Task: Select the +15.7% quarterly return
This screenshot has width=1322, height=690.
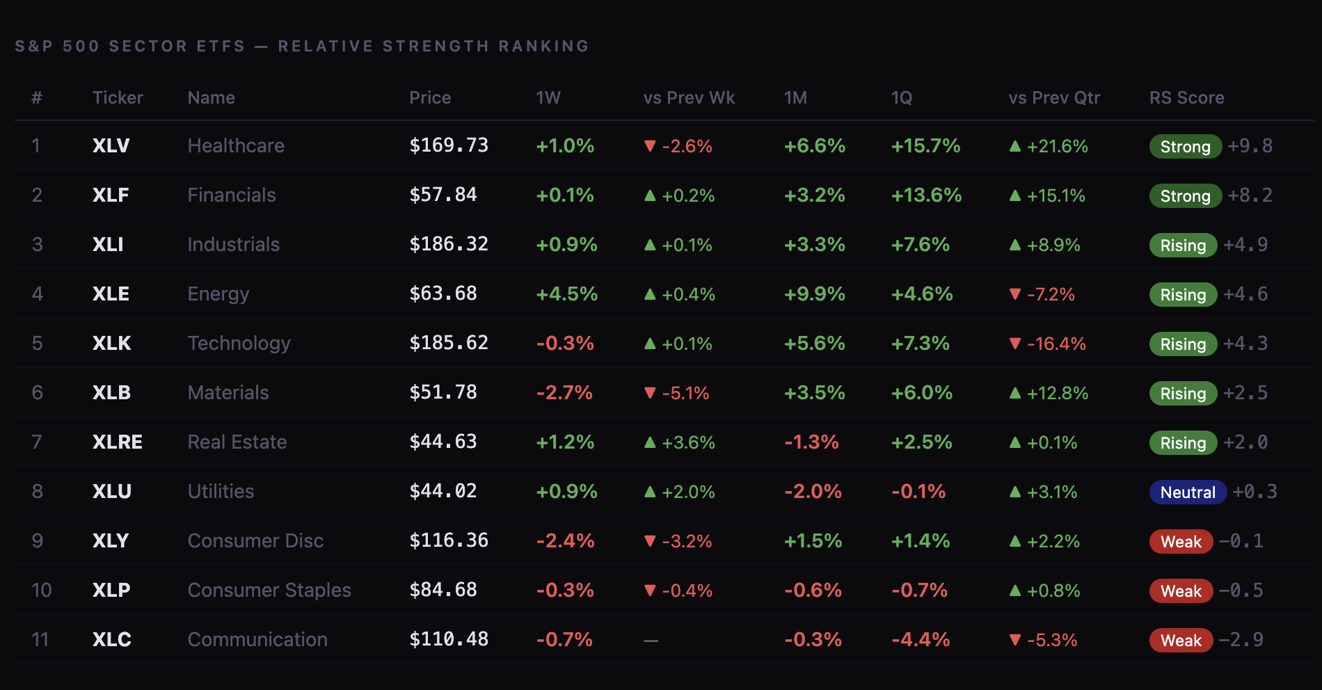Action: click(926, 146)
